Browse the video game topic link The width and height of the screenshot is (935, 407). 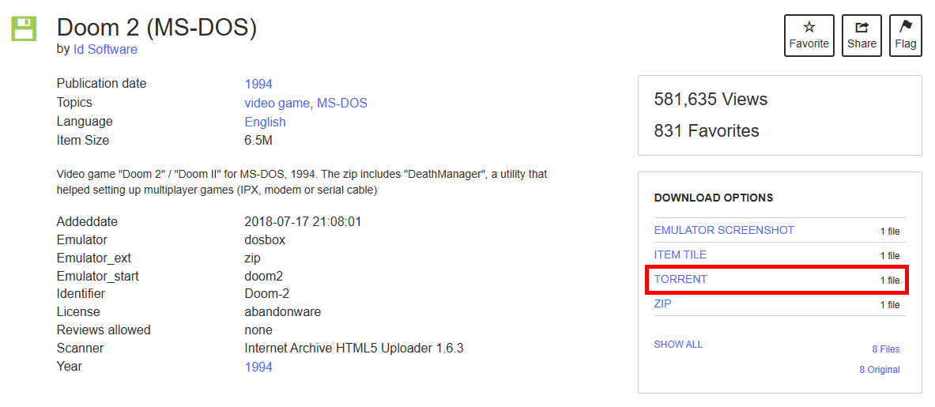[277, 103]
